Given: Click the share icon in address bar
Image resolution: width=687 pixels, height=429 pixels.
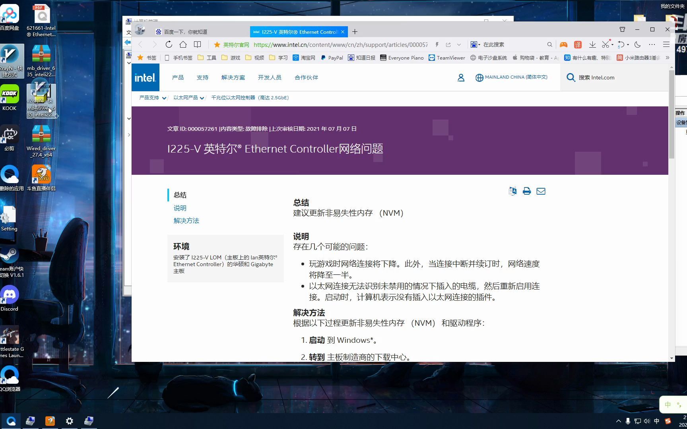Looking at the screenshot, I should point(448,44).
